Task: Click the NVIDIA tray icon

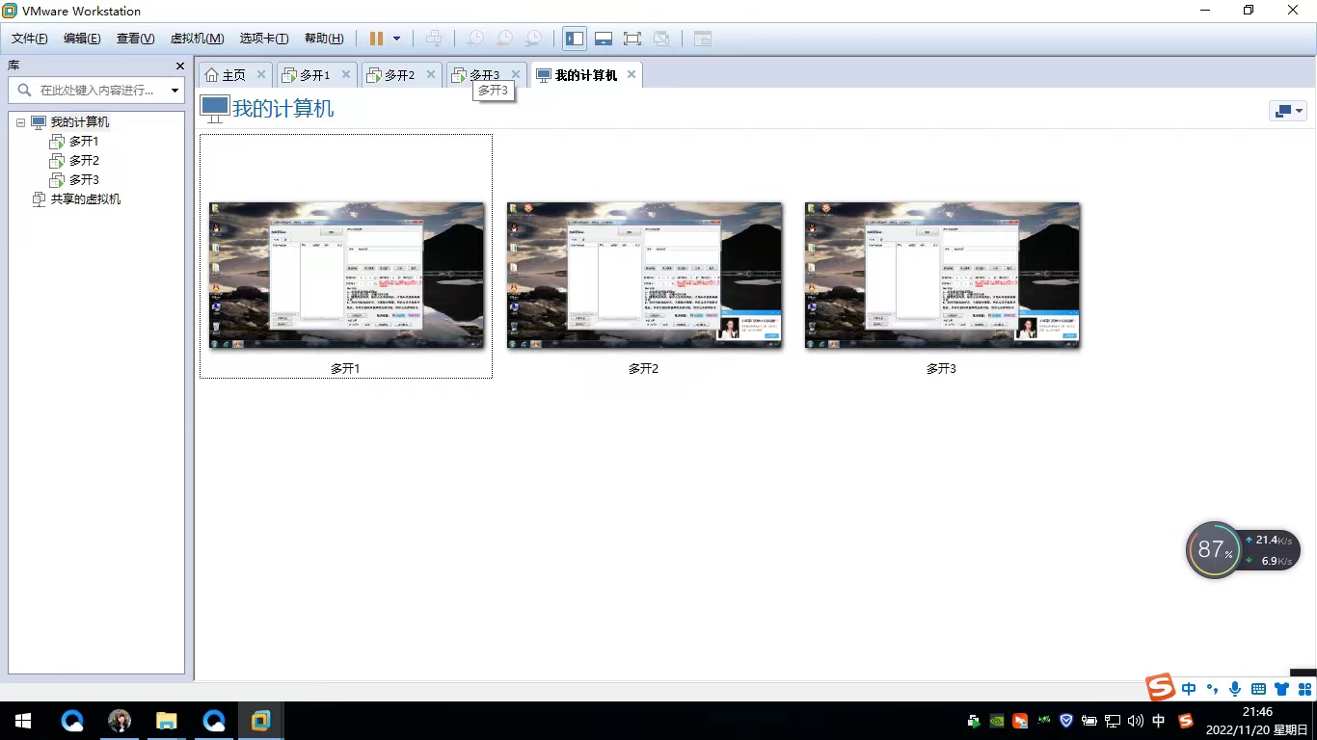Action: click(x=998, y=721)
